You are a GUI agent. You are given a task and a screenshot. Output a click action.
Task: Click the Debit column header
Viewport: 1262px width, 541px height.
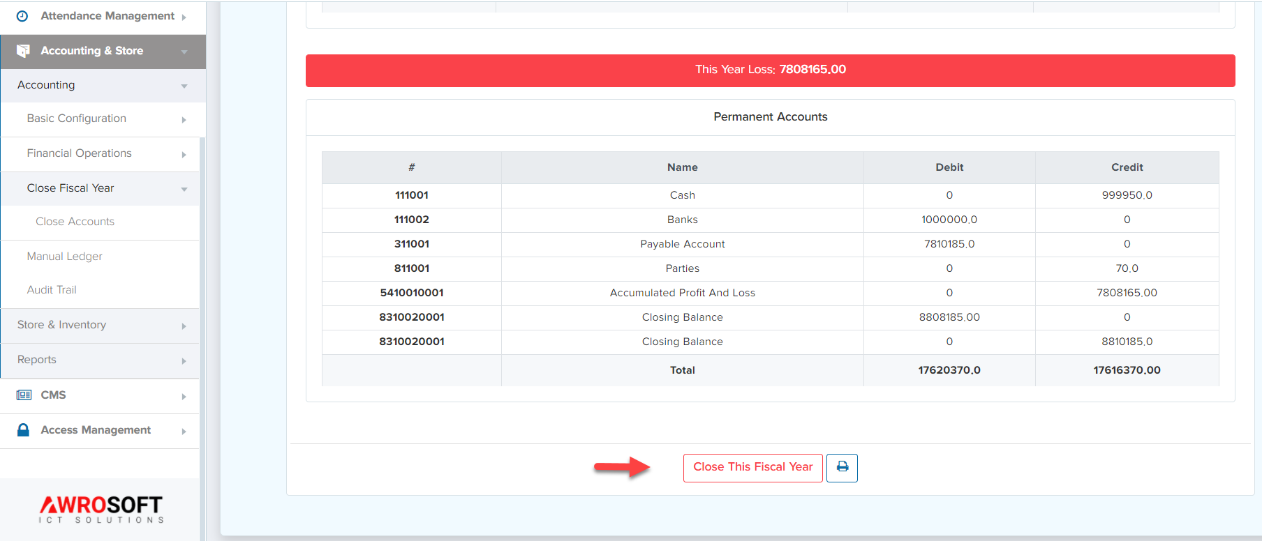[x=949, y=167]
